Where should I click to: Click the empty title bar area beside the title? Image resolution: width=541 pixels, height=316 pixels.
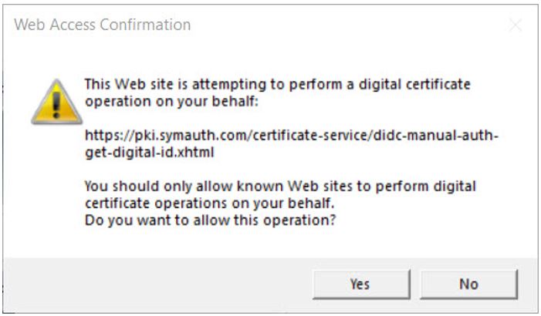coord(347,25)
